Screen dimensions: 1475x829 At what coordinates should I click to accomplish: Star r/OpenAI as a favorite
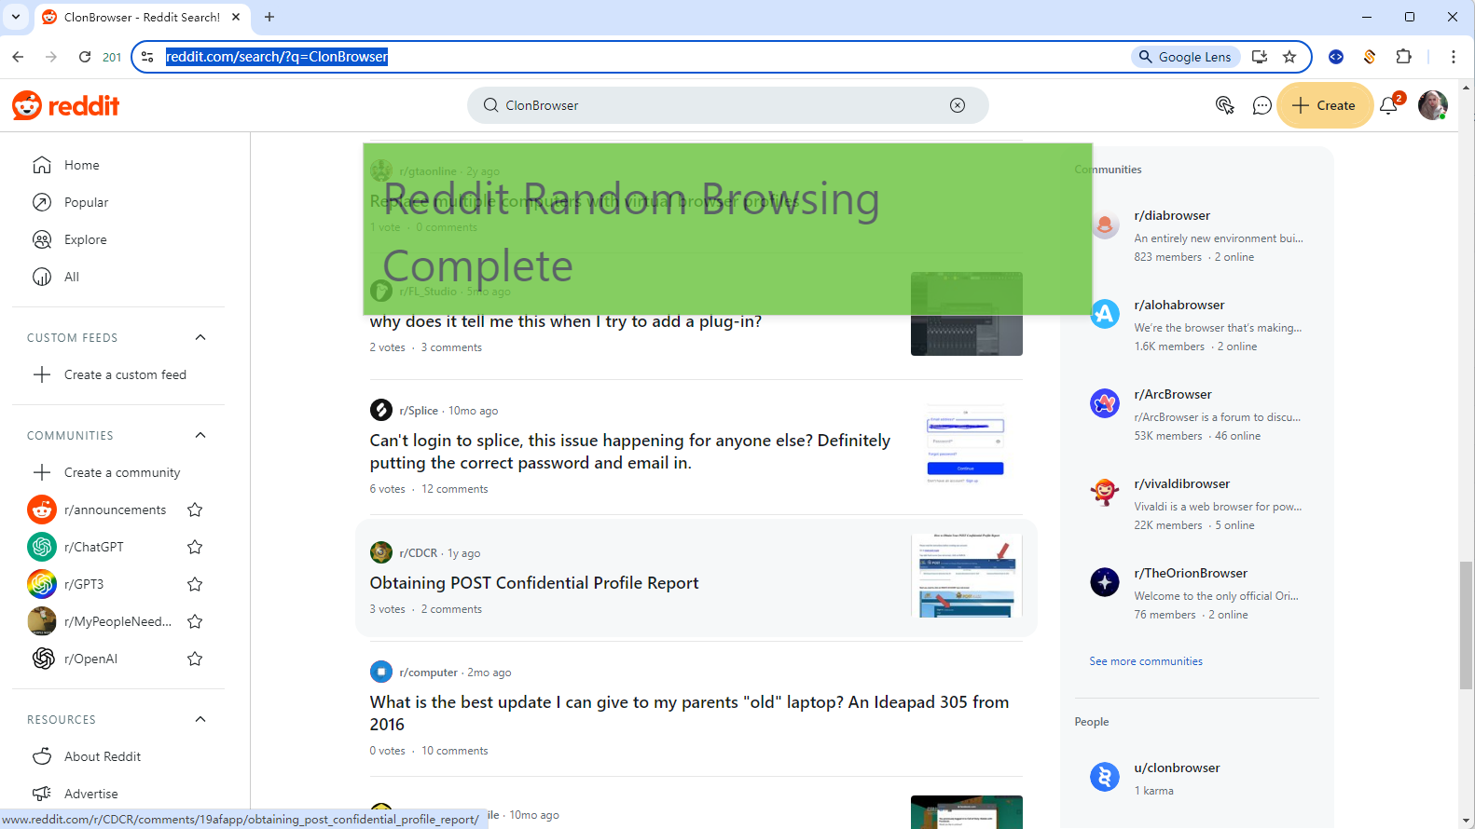[x=195, y=659]
